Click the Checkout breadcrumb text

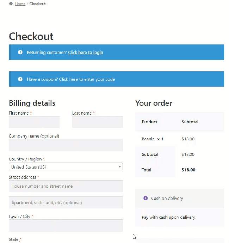point(37,4)
